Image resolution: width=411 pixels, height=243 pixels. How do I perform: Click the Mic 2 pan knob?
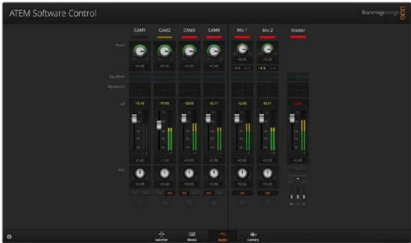click(x=267, y=173)
